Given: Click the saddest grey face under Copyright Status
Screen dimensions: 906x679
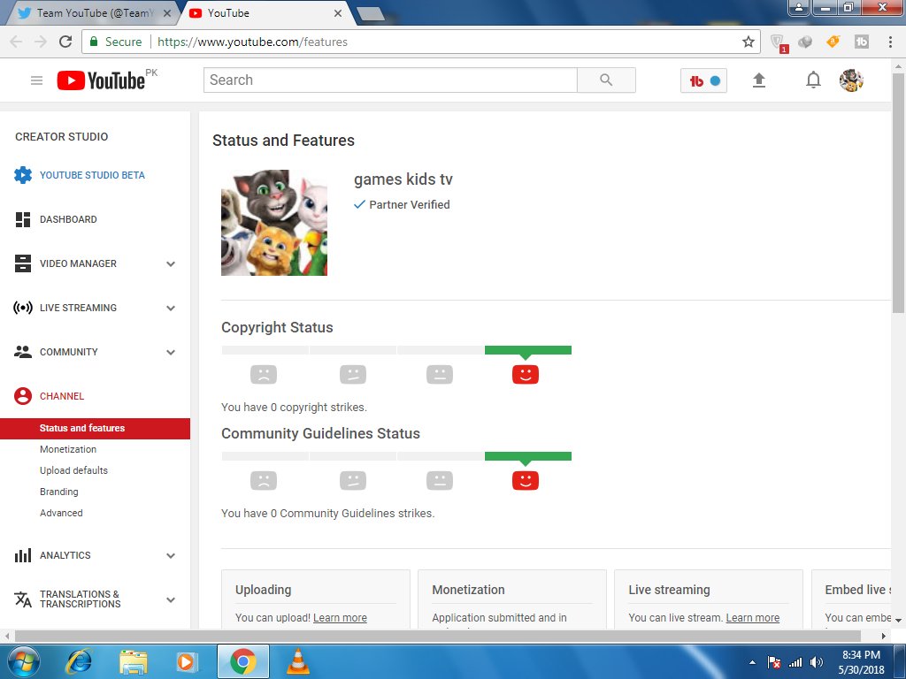Looking at the screenshot, I should [x=264, y=375].
